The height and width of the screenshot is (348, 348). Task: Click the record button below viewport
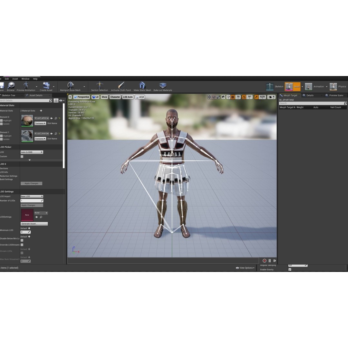pyautogui.click(x=264, y=261)
